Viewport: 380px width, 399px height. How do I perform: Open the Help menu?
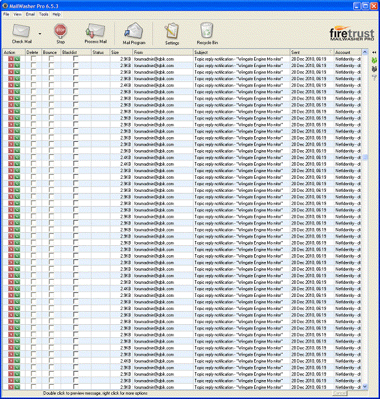tap(56, 14)
